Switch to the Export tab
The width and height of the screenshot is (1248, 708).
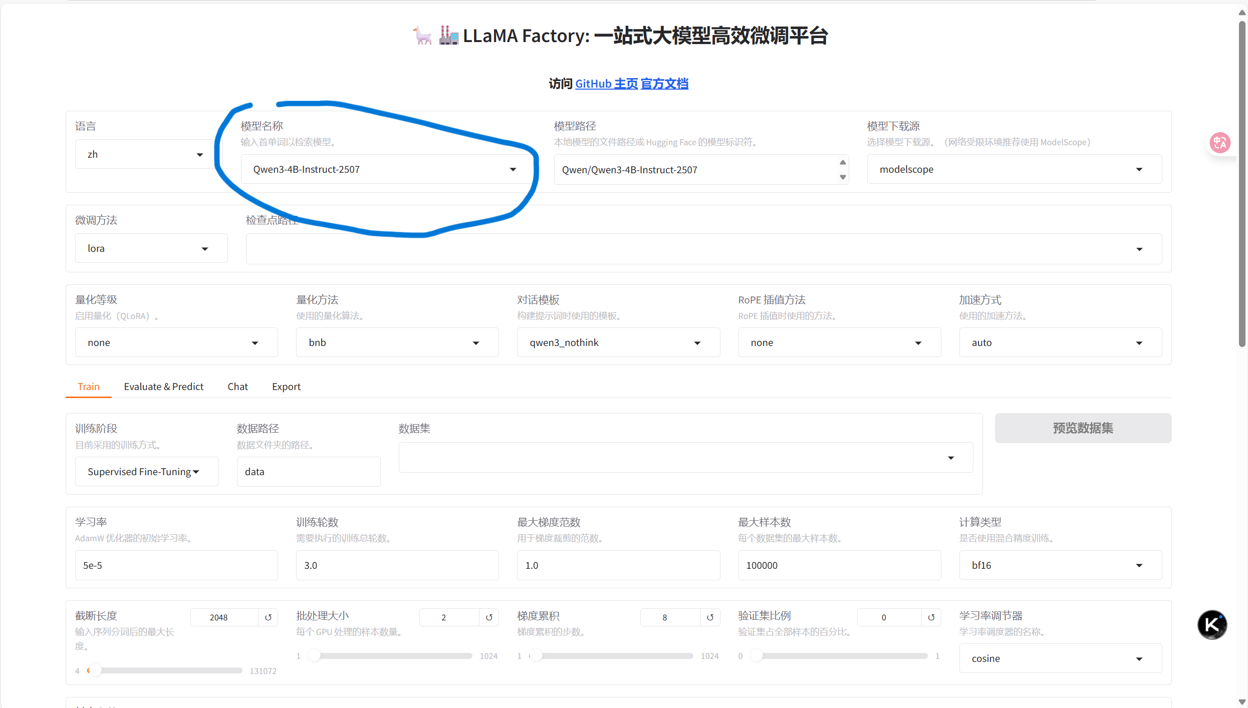pos(286,387)
